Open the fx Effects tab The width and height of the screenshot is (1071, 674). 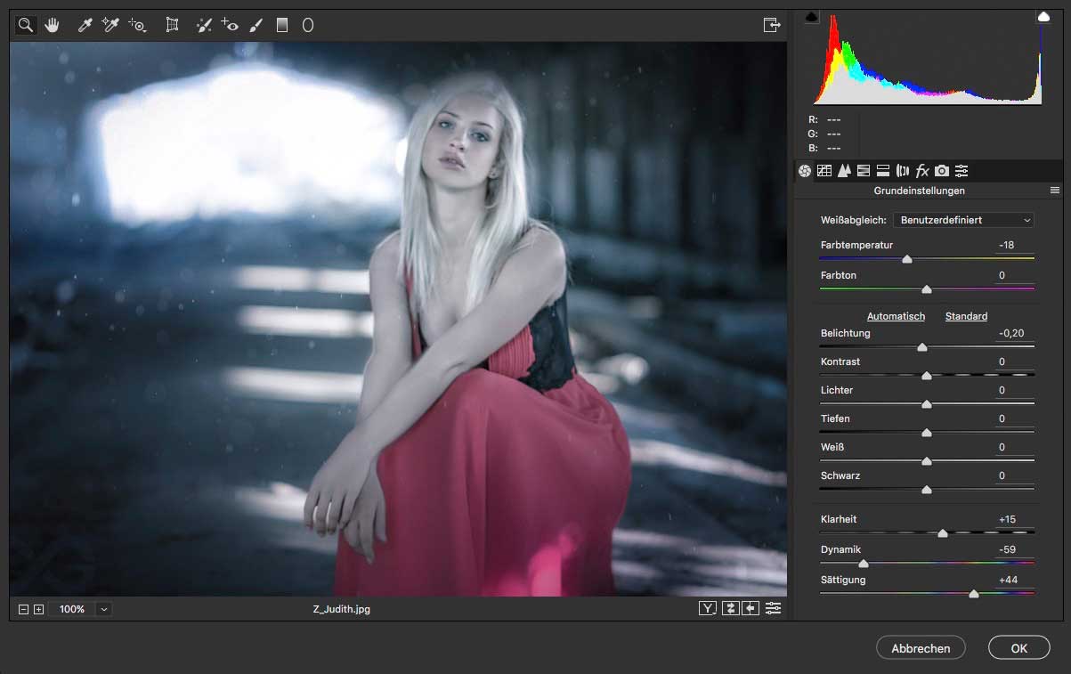click(x=922, y=171)
